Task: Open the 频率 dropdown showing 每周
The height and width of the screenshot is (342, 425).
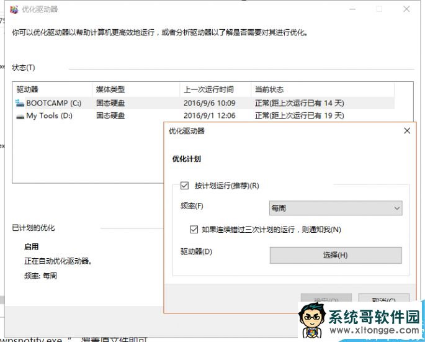Action: [x=336, y=209]
